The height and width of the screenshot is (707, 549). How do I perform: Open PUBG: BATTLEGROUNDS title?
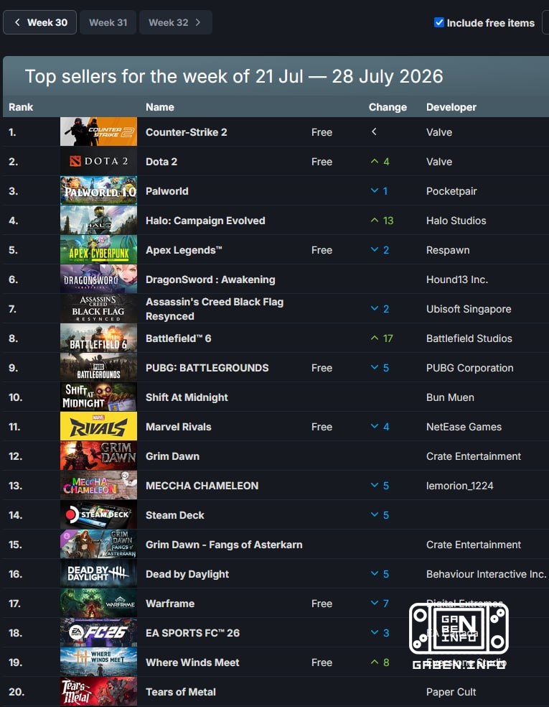(x=207, y=368)
